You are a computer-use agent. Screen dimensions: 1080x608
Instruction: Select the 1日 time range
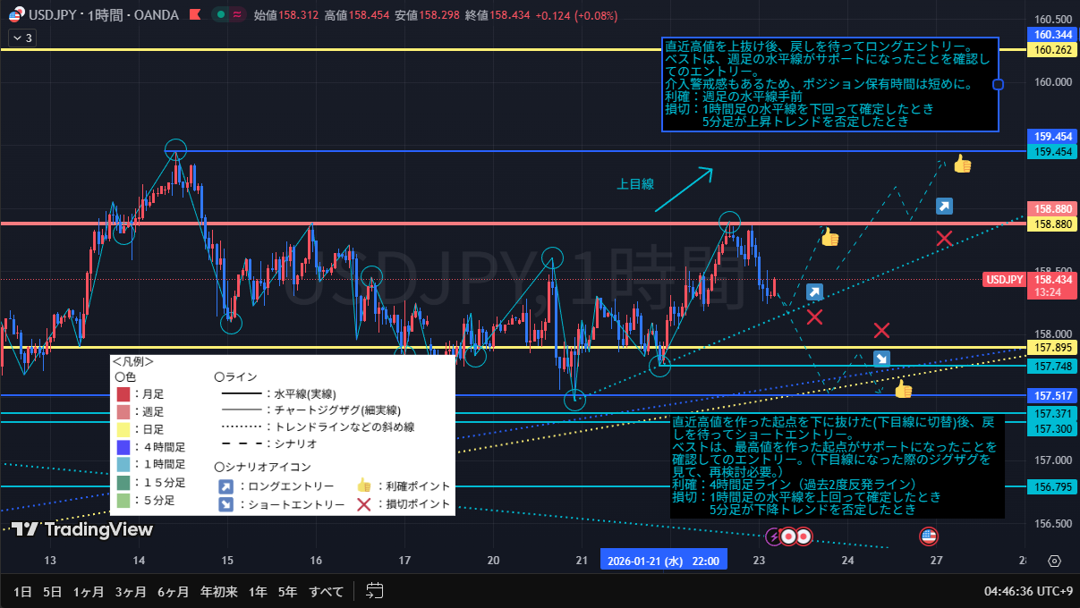(22, 591)
